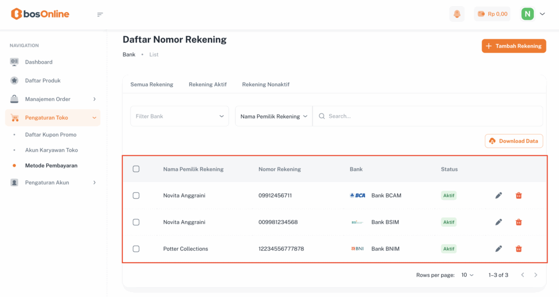
Task: Click into the Search input field
Action: click(431, 116)
